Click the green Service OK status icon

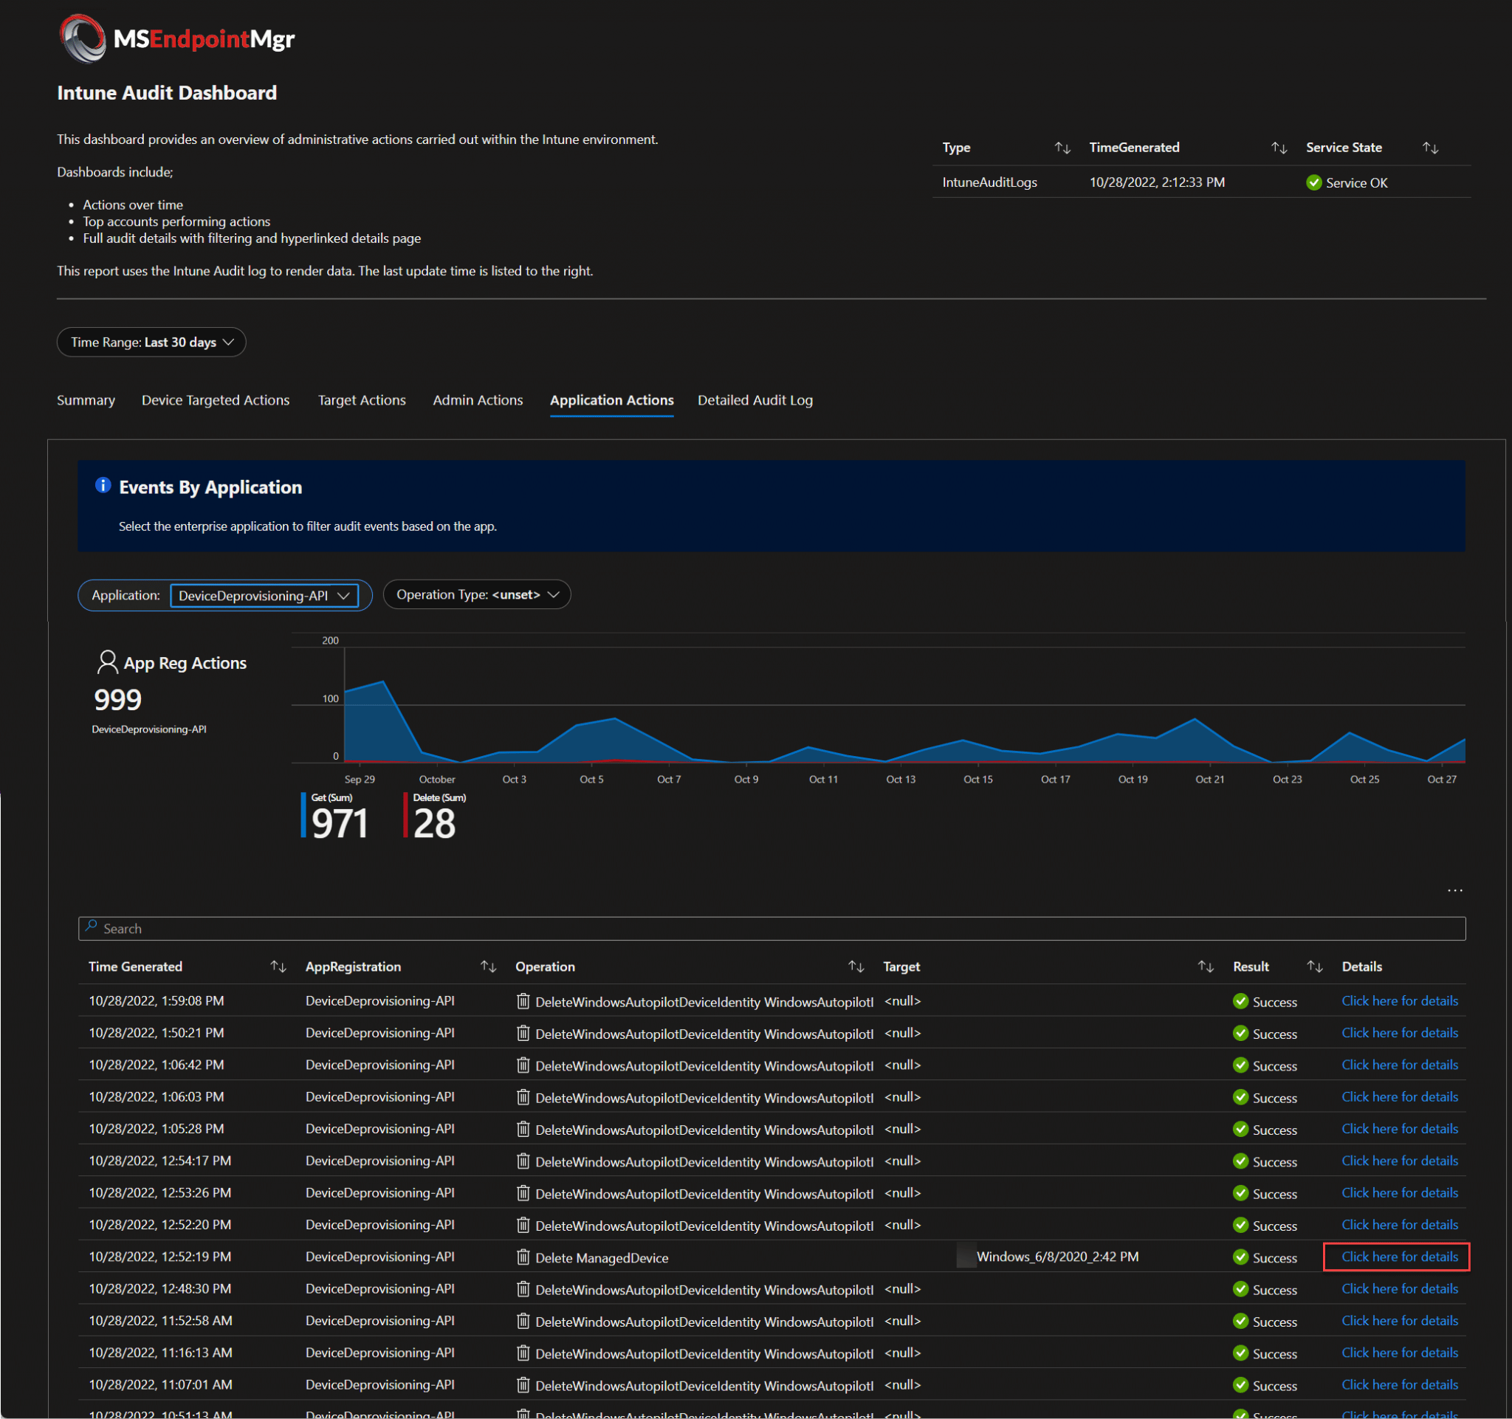coord(1314,182)
